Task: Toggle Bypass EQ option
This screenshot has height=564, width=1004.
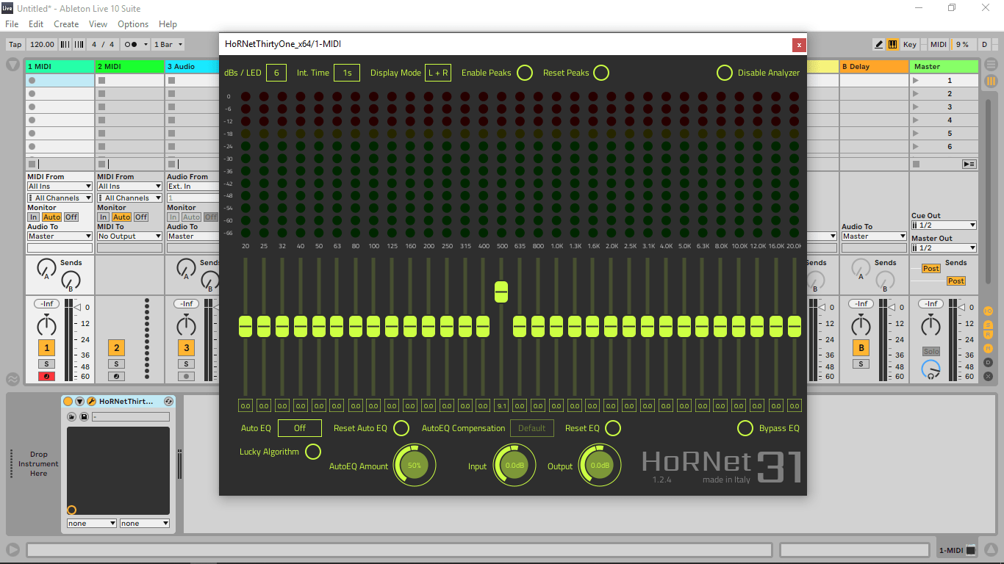Action: click(745, 428)
